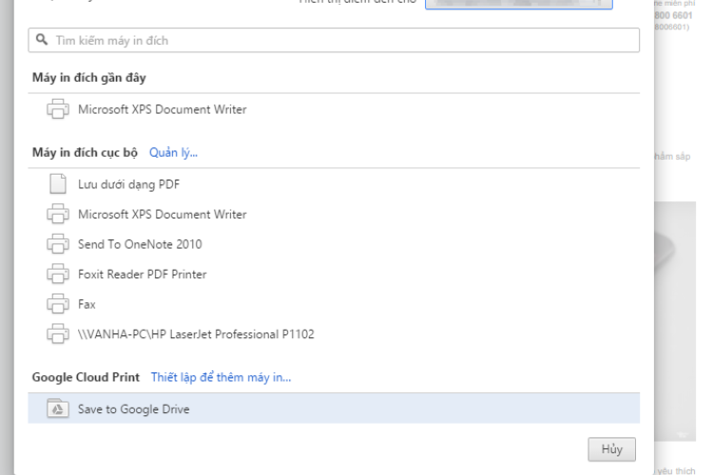The image size is (713, 475).
Task: Select Fax destination
Action: tap(334, 304)
